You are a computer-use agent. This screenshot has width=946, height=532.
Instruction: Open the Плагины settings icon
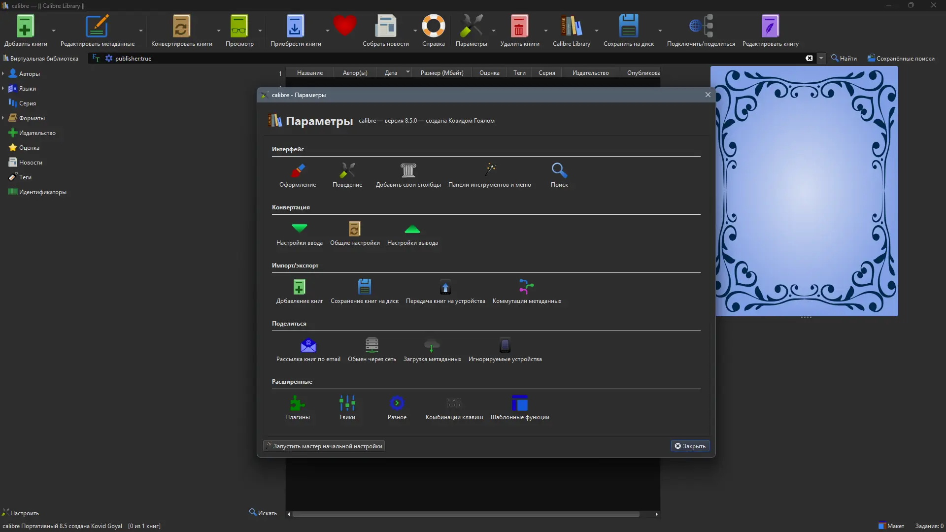coord(298,403)
